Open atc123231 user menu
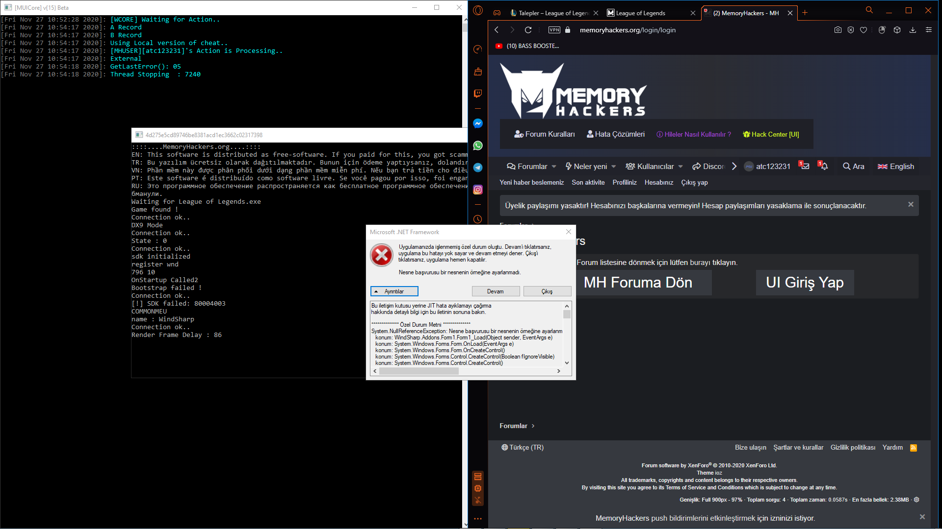The width and height of the screenshot is (942, 529). pyautogui.click(x=767, y=167)
